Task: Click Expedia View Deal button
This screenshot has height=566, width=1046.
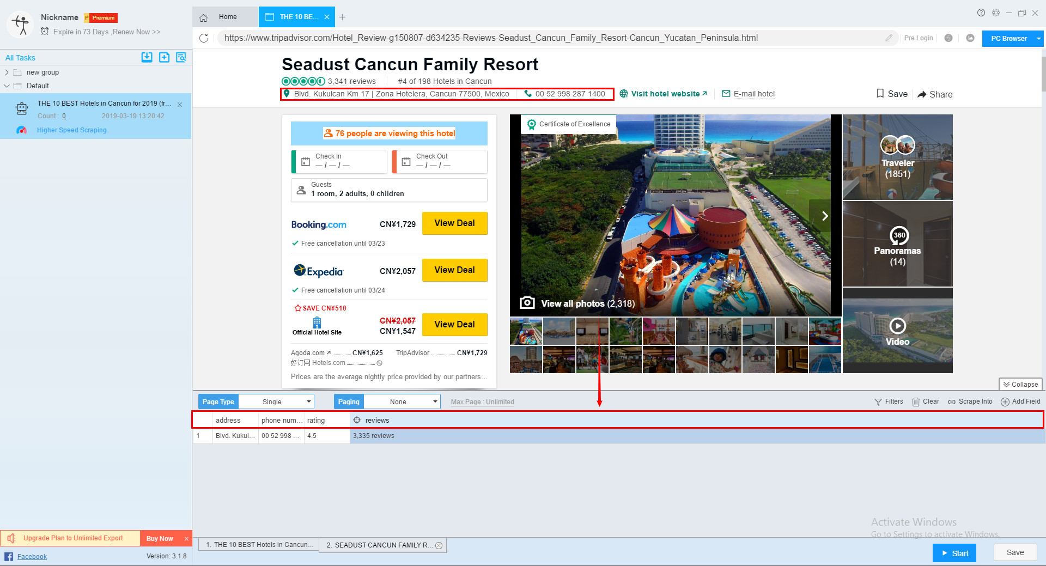Action: (x=454, y=270)
